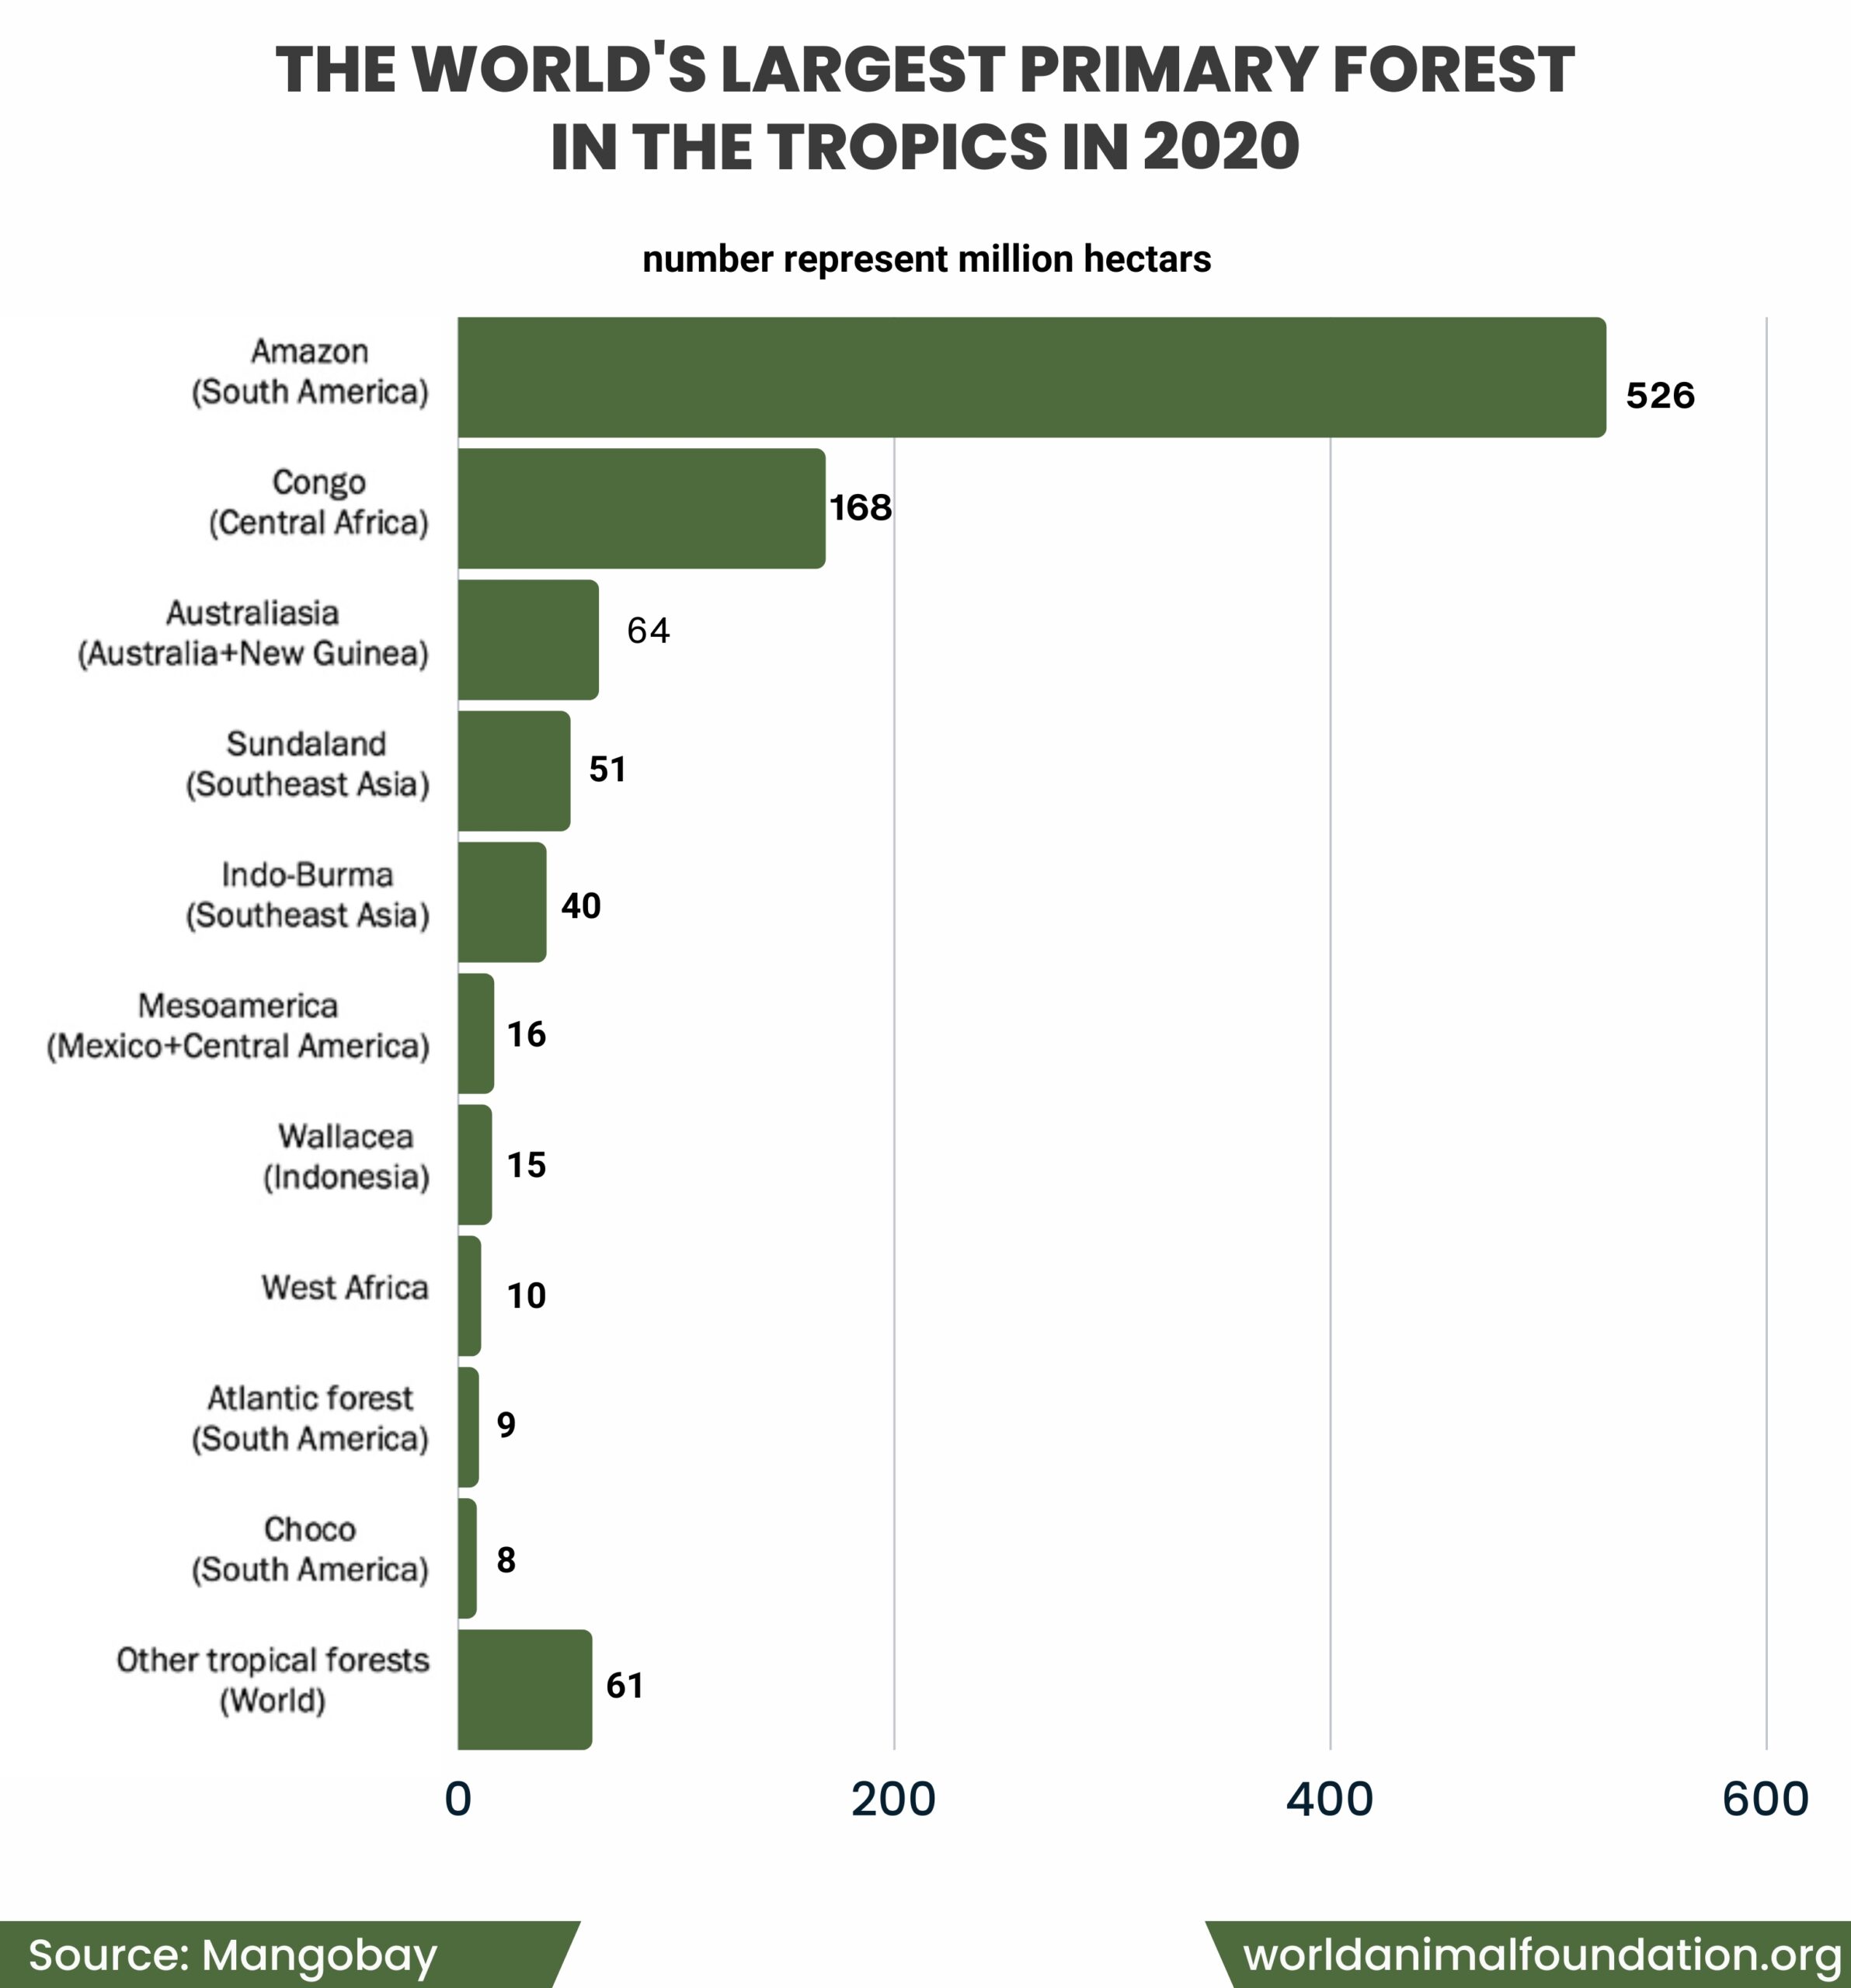
Task: Click the West Africa label
Action: coord(345,1287)
